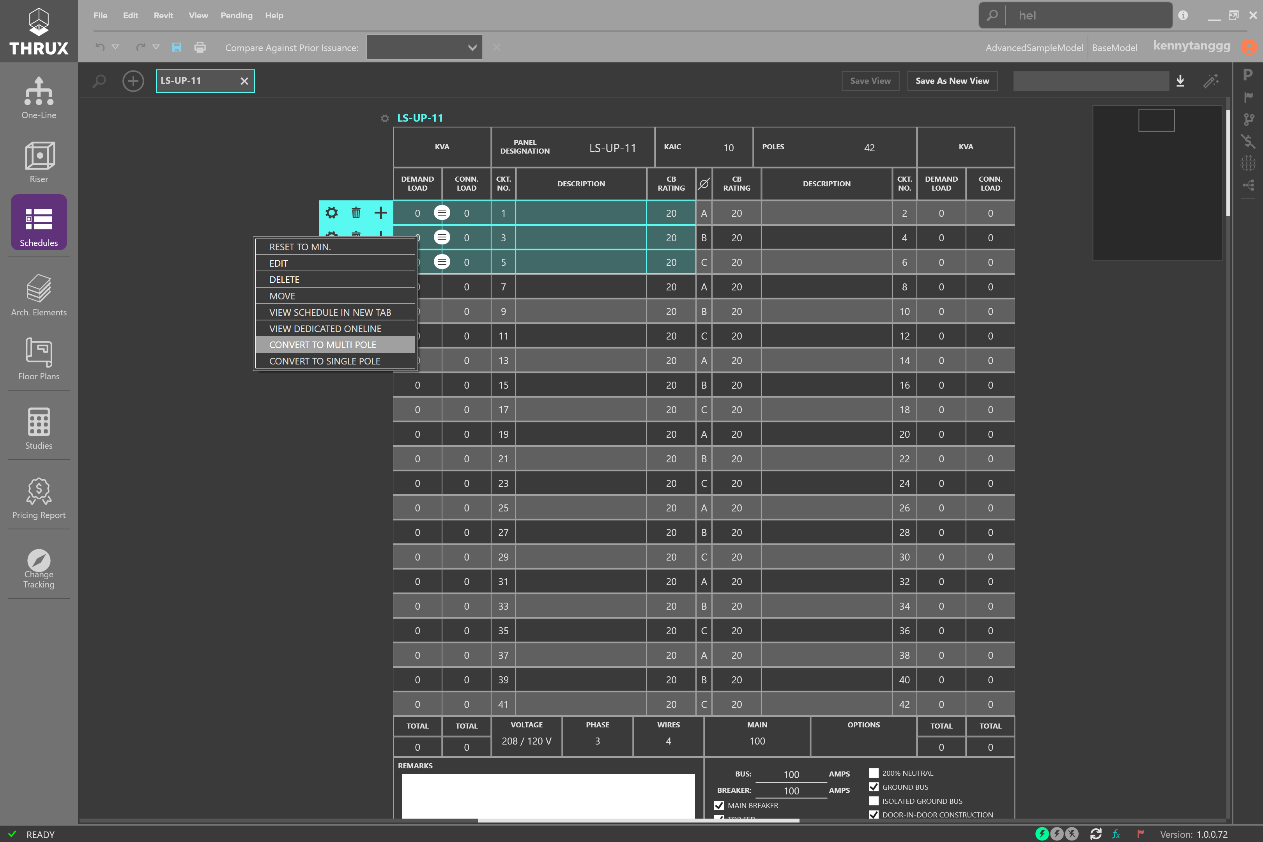Click trash icon on circuit 1 row
Image resolution: width=1263 pixels, height=842 pixels.
(356, 213)
